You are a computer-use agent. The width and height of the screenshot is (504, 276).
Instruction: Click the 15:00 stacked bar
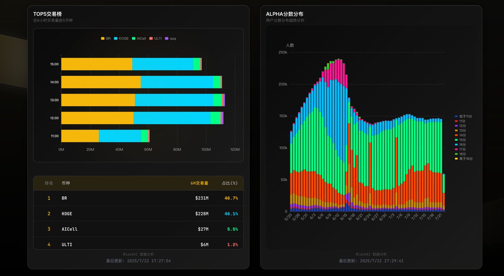pos(130,64)
